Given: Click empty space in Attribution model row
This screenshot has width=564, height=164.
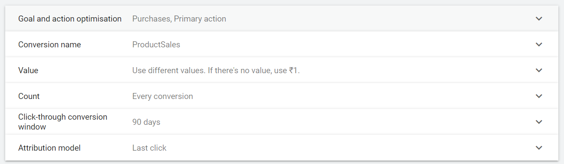Looking at the screenshot, I should pos(346,148).
